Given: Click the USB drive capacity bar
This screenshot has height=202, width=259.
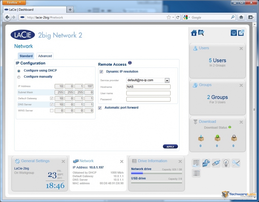Looking at the screenshot, I should tap(157, 182).
